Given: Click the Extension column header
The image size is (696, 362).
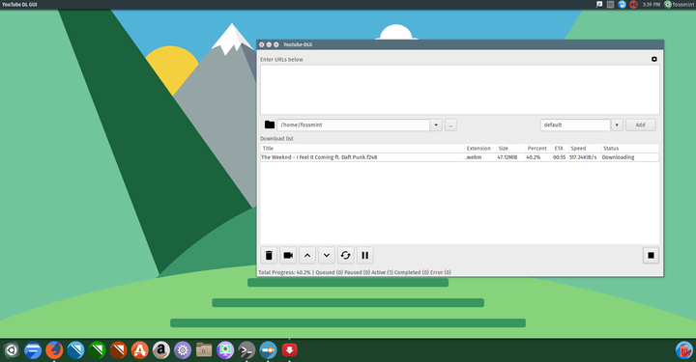Looking at the screenshot, I should pos(480,149).
